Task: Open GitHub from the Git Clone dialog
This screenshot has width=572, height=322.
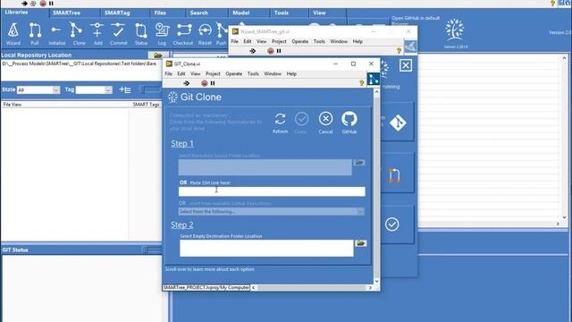Action: point(349,123)
